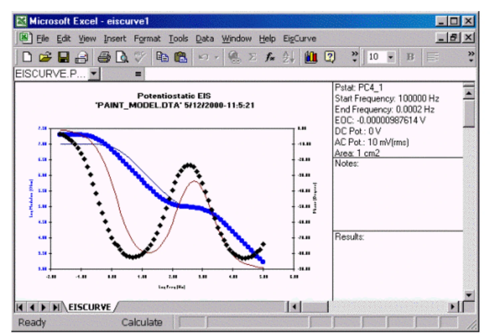Click the horizontal scrollbar right arrow
Screen dimensions: 491x333
(x=453, y=307)
